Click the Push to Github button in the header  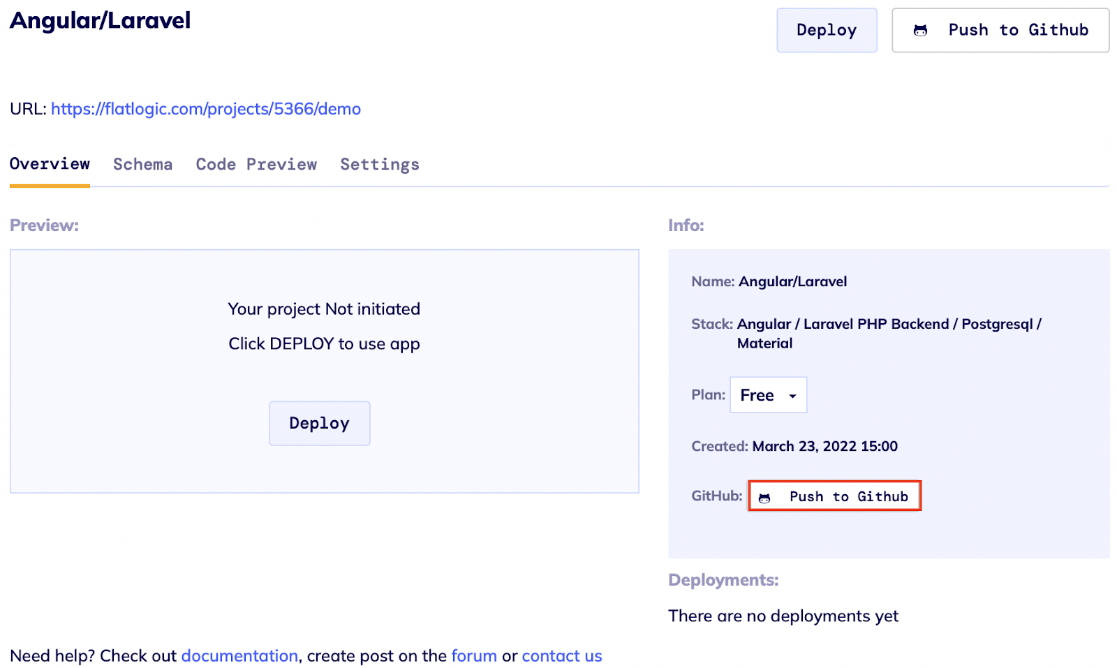[x=1000, y=30]
